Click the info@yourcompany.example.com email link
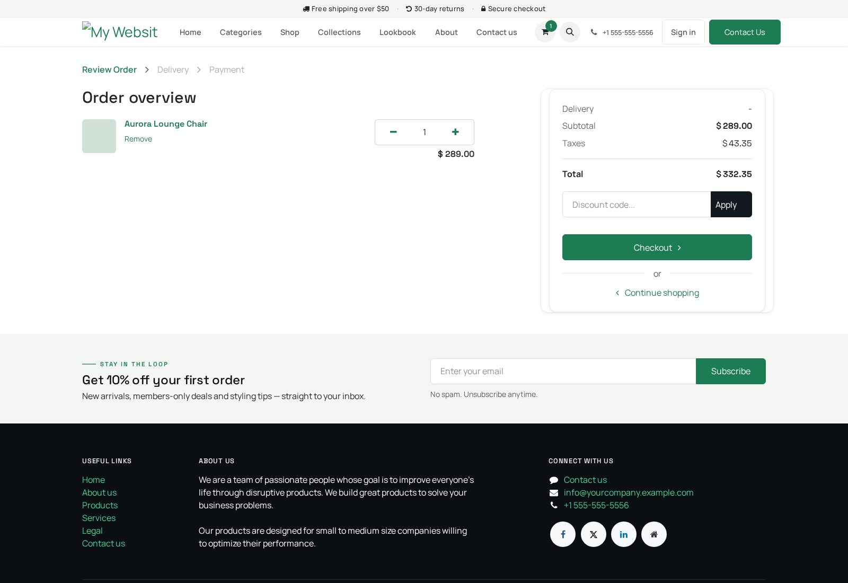 [629, 492]
